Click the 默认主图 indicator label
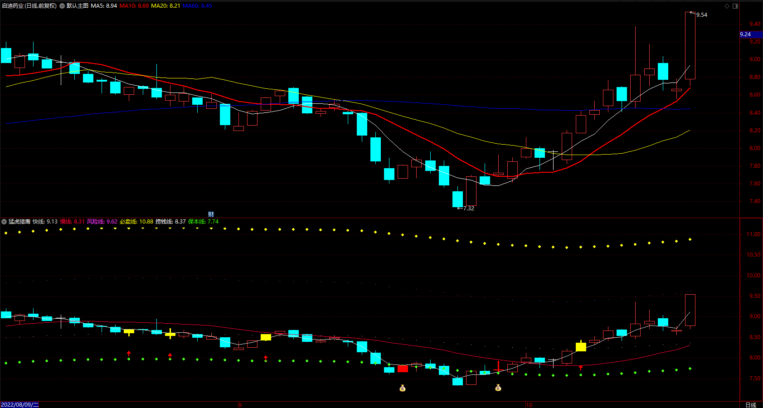Screen dimensions: 763x408 click(78, 6)
